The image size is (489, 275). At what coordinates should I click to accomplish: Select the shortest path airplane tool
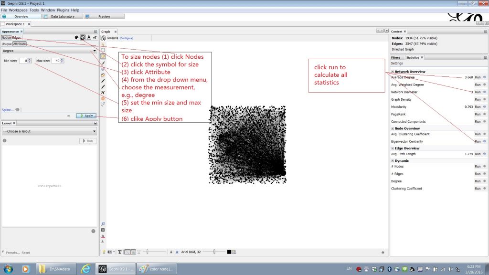point(103,93)
